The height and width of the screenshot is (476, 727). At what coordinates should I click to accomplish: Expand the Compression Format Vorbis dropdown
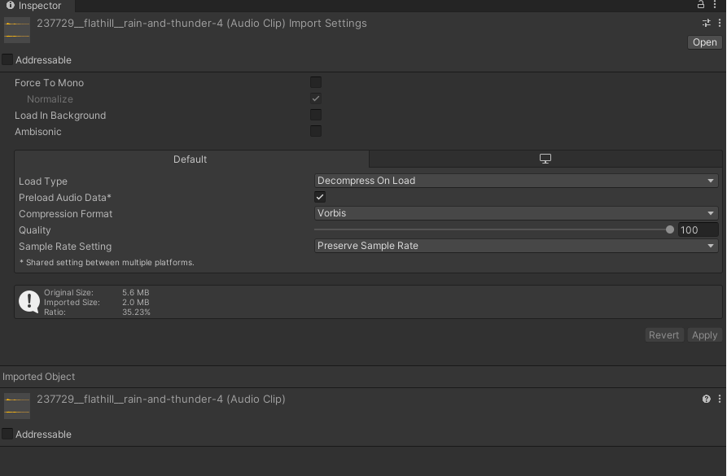pos(516,213)
